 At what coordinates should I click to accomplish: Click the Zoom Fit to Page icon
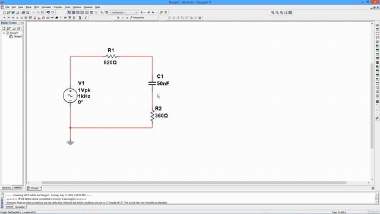click(x=286, y=12)
